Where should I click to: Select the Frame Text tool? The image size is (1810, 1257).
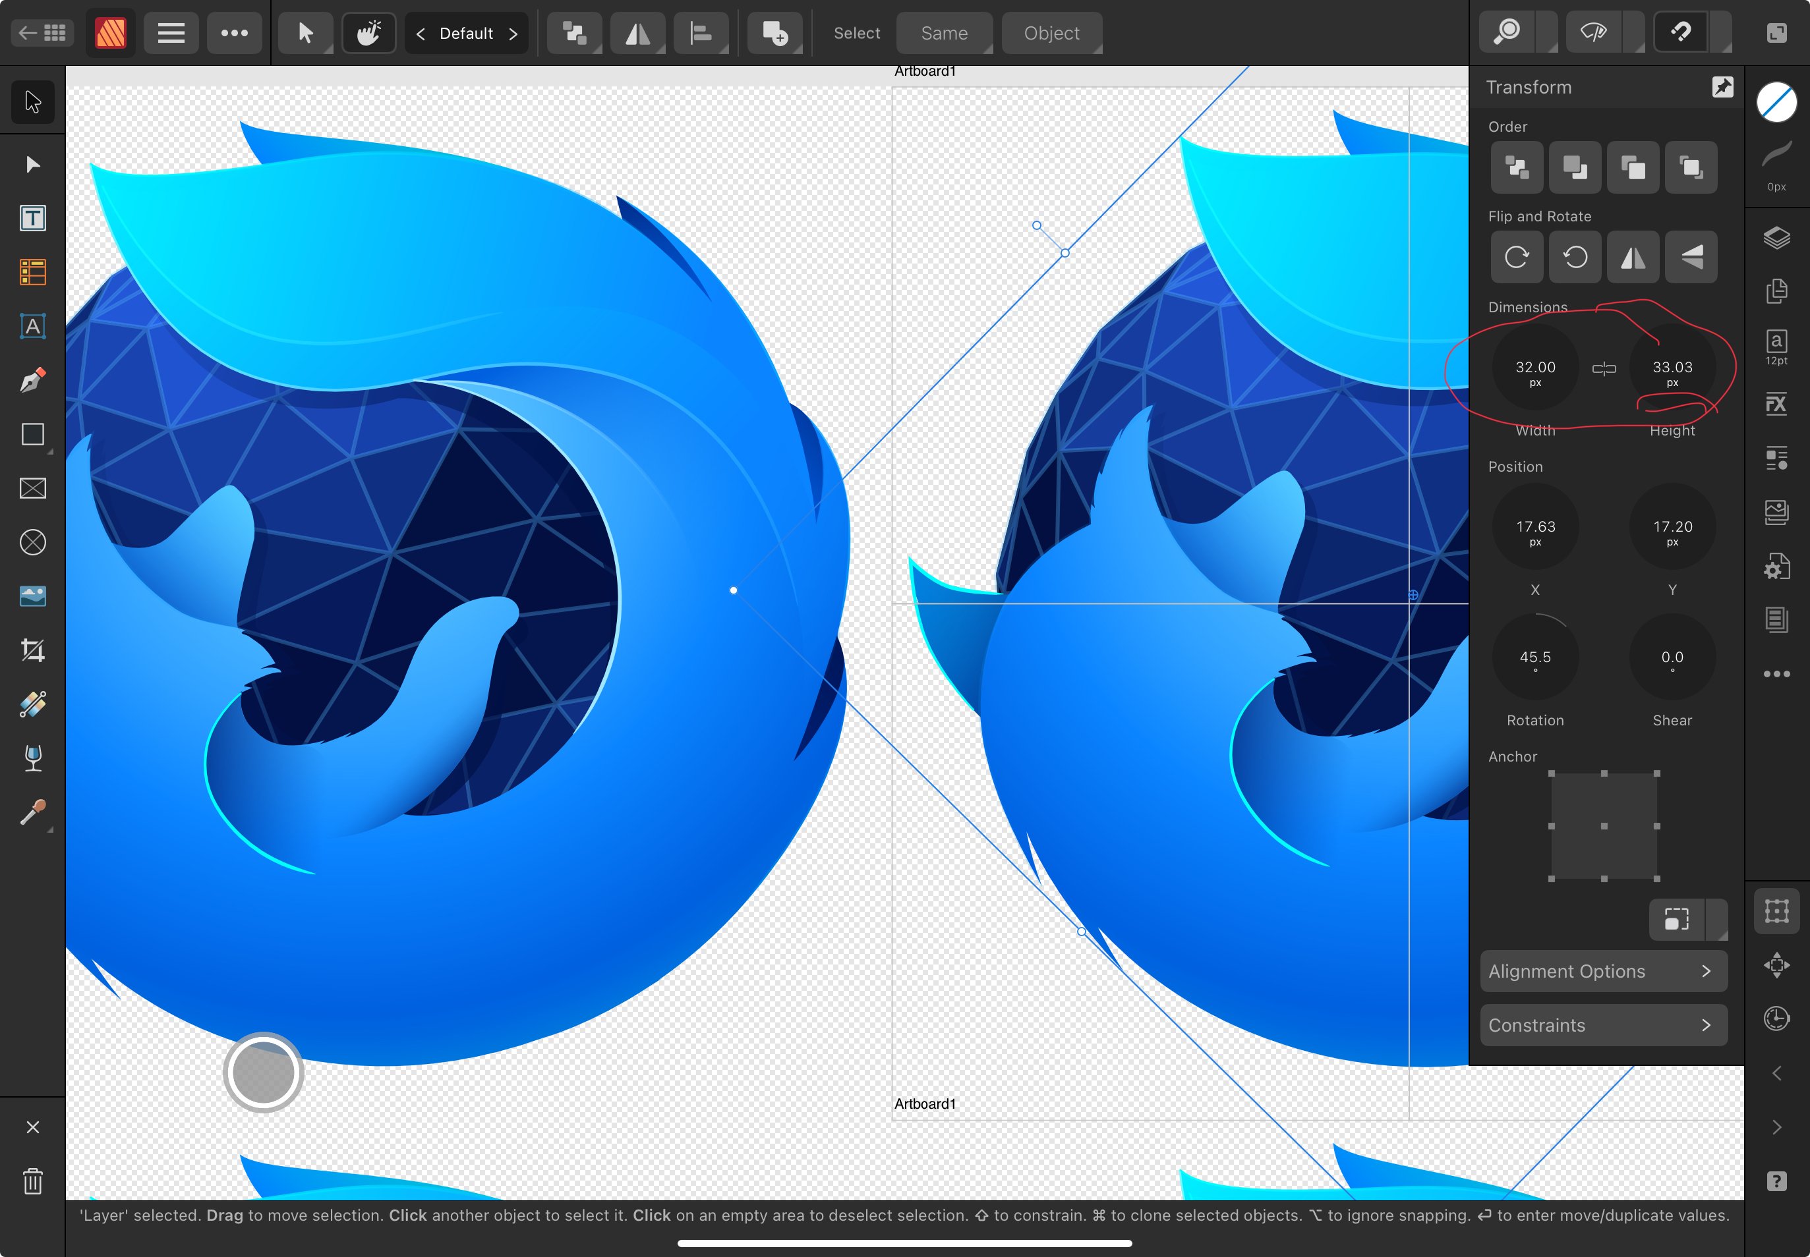click(32, 218)
